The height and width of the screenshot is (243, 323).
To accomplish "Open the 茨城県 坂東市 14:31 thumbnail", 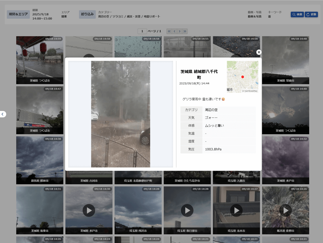I will [x=40, y=210].
